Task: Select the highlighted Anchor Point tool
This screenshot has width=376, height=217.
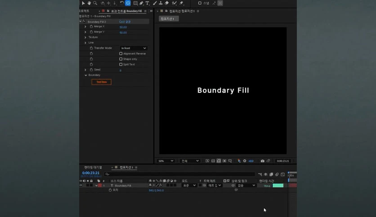Action: 128,3
